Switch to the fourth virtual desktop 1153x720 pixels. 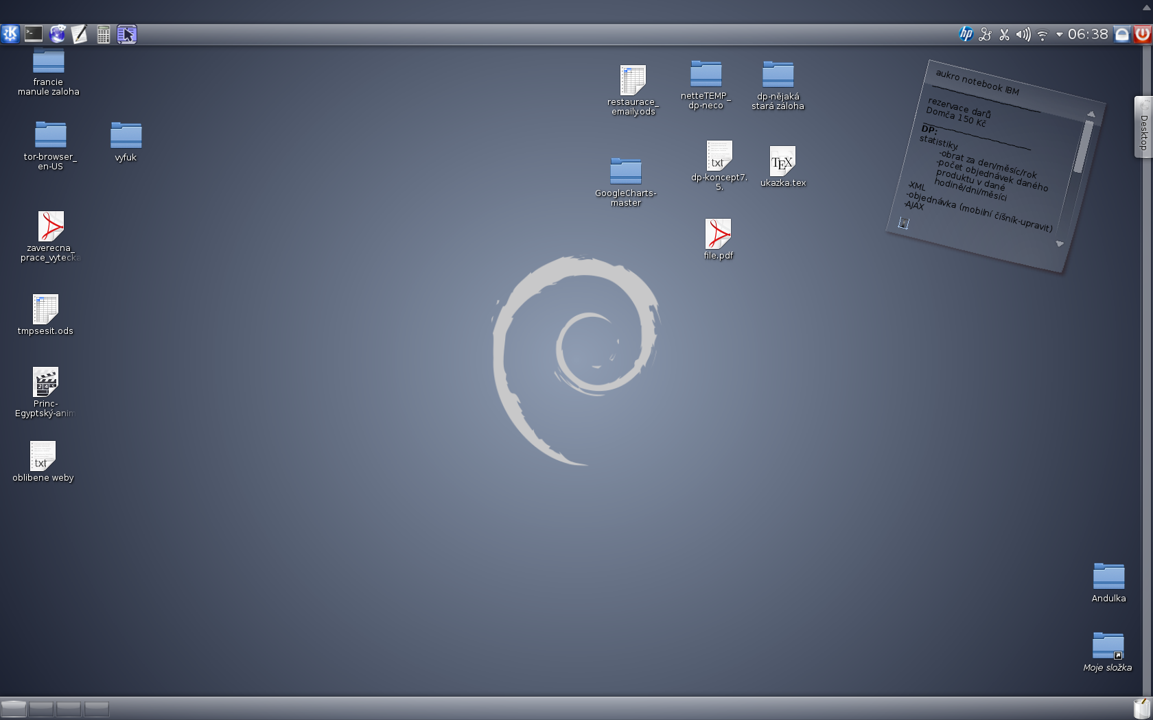click(x=96, y=708)
